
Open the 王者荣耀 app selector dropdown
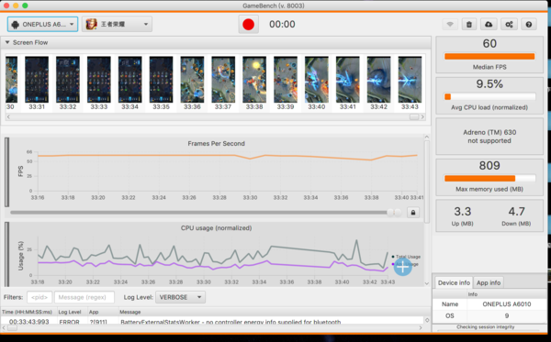pos(117,24)
